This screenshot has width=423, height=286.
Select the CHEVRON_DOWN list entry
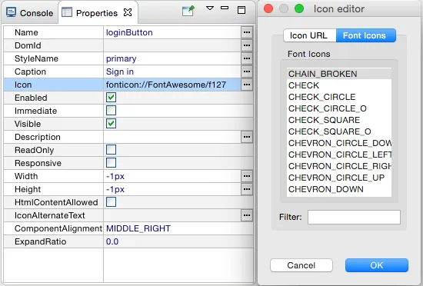339,189
